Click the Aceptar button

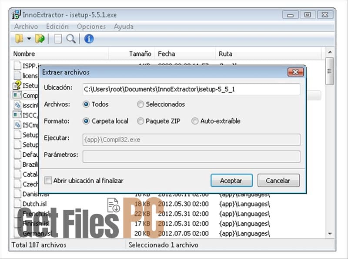tap(231, 181)
